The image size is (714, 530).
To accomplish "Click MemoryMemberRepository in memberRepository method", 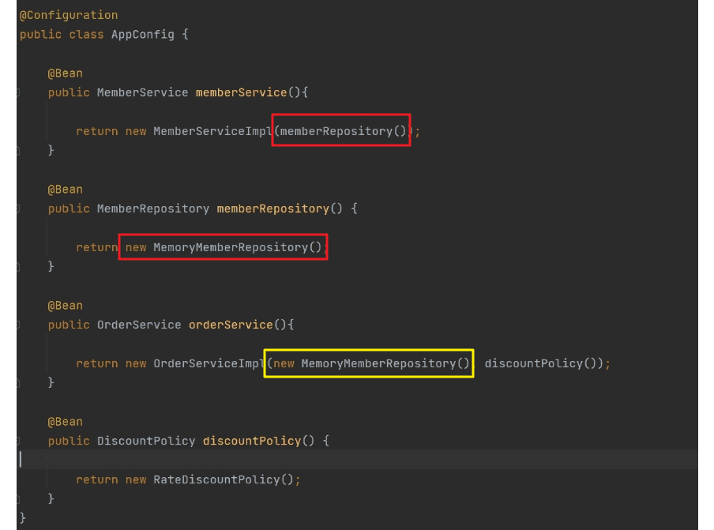I will (231, 247).
